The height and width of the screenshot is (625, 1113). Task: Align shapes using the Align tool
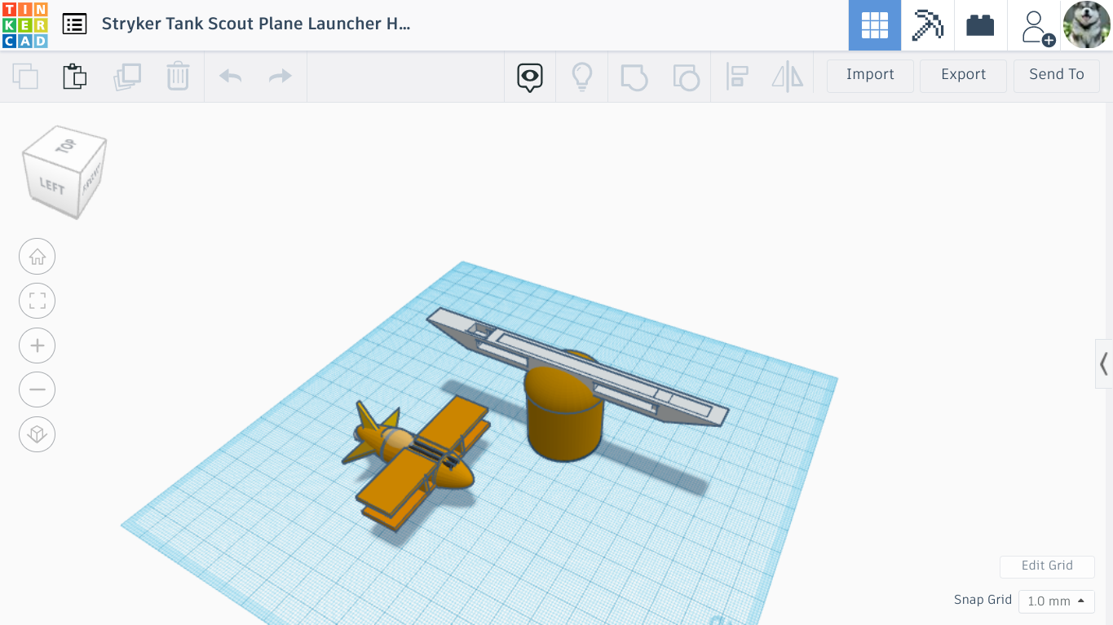pyautogui.click(x=737, y=76)
